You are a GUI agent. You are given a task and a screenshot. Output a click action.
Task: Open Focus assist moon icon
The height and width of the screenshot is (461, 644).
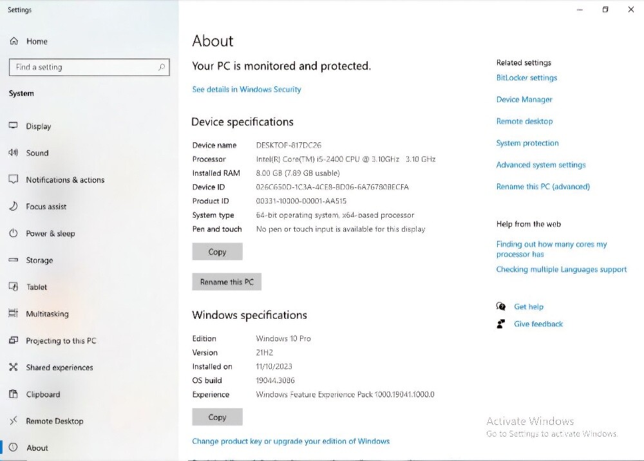(x=13, y=206)
